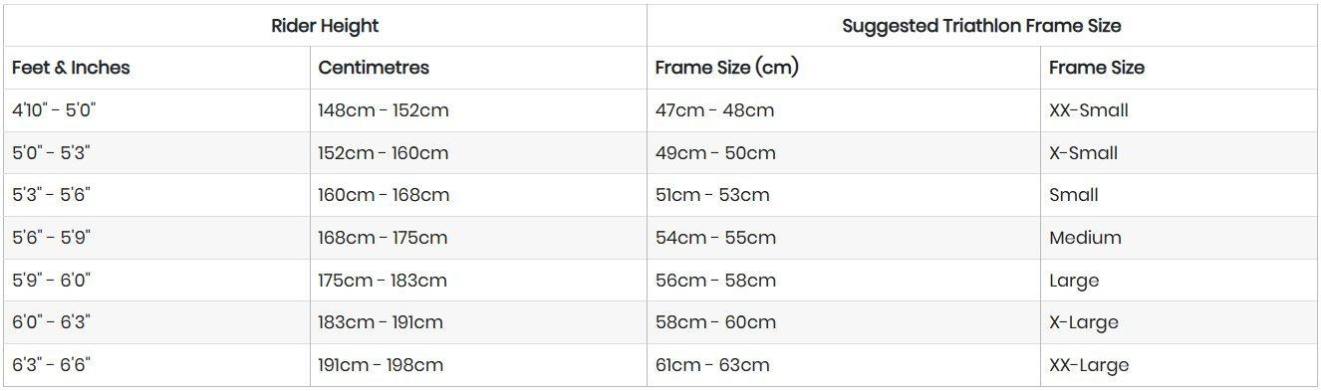Select the X-Large frame size cell
The image size is (1321, 391).
pos(1180,322)
